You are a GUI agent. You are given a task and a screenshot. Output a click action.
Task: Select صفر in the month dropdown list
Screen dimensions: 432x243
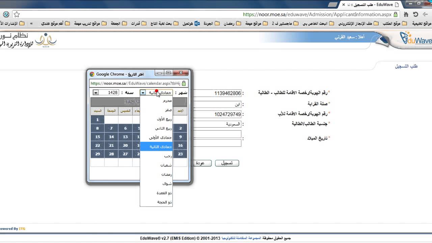pos(156,110)
